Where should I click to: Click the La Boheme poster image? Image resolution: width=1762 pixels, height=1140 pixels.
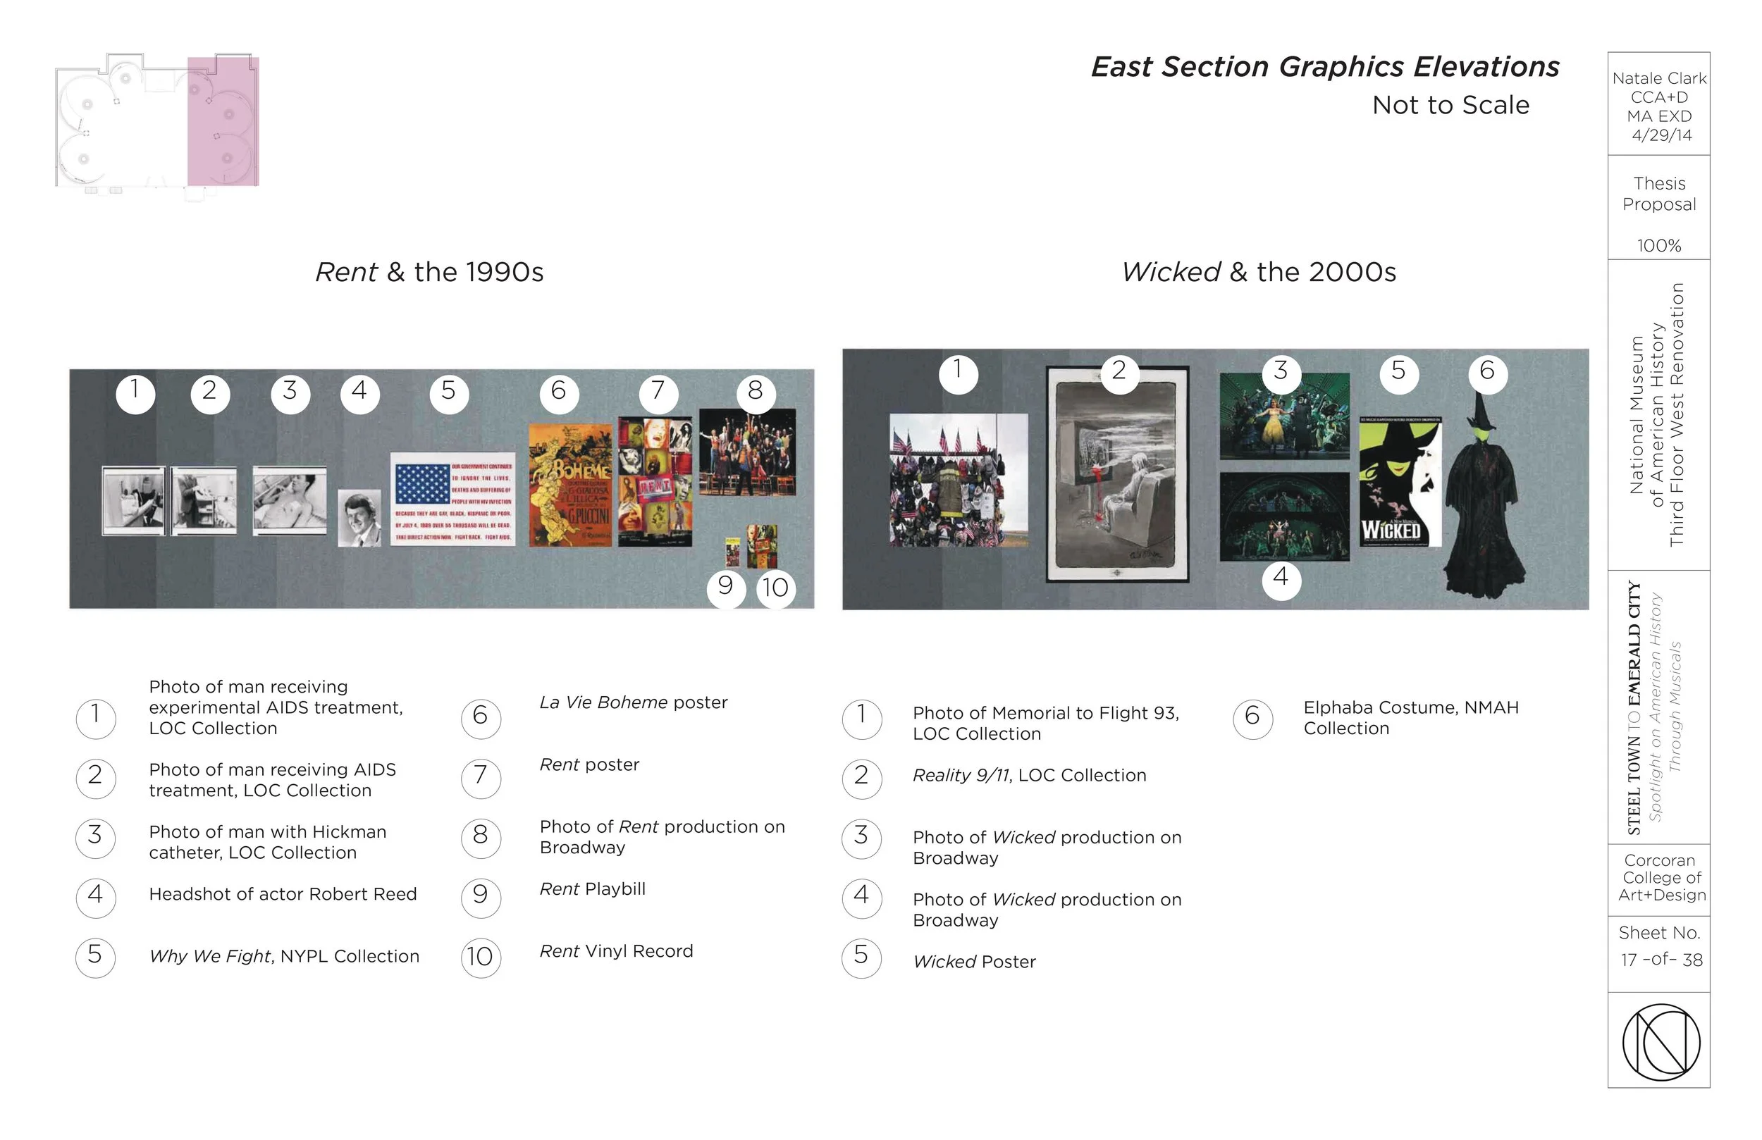click(570, 485)
